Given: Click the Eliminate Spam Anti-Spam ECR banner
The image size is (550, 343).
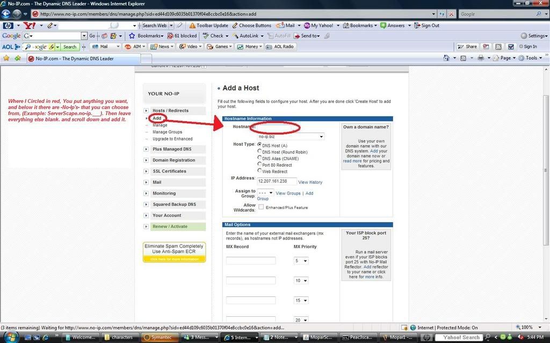Looking at the screenshot, I should 175,252.
